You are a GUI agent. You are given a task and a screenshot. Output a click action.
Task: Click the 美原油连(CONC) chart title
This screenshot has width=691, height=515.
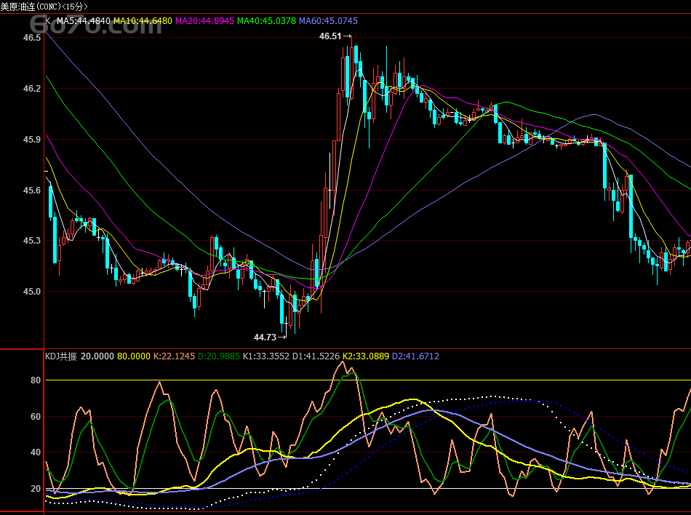(44, 7)
